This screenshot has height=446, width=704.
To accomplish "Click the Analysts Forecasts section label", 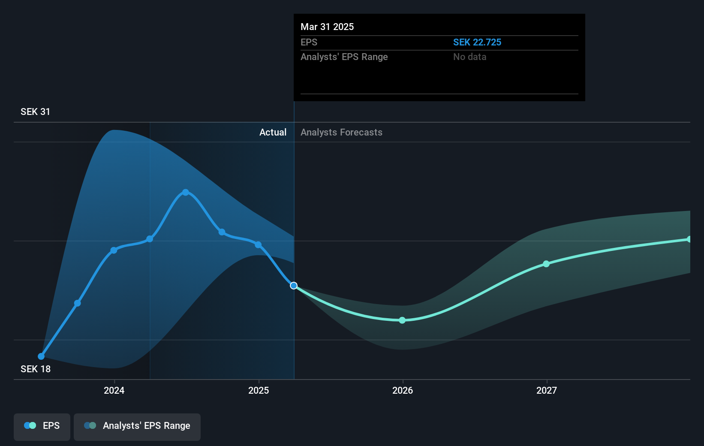I will pos(341,133).
